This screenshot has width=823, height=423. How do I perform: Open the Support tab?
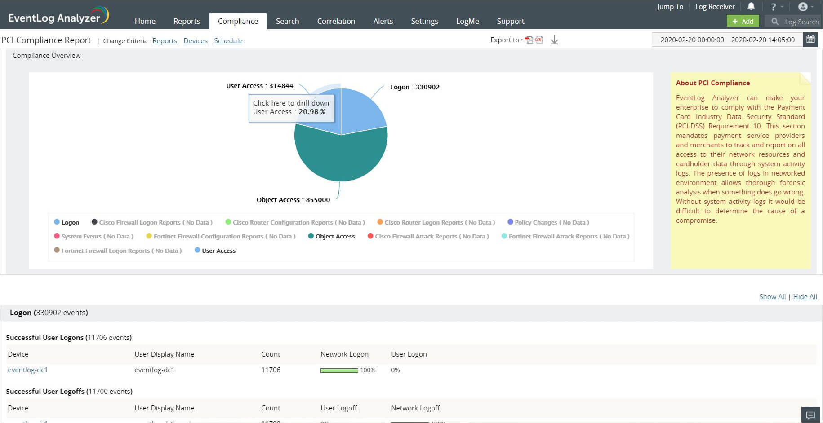(x=511, y=21)
